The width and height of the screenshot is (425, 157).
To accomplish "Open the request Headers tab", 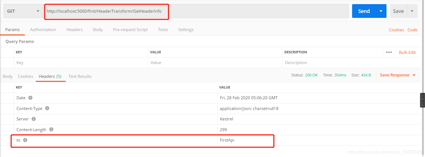I will coord(75,30).
